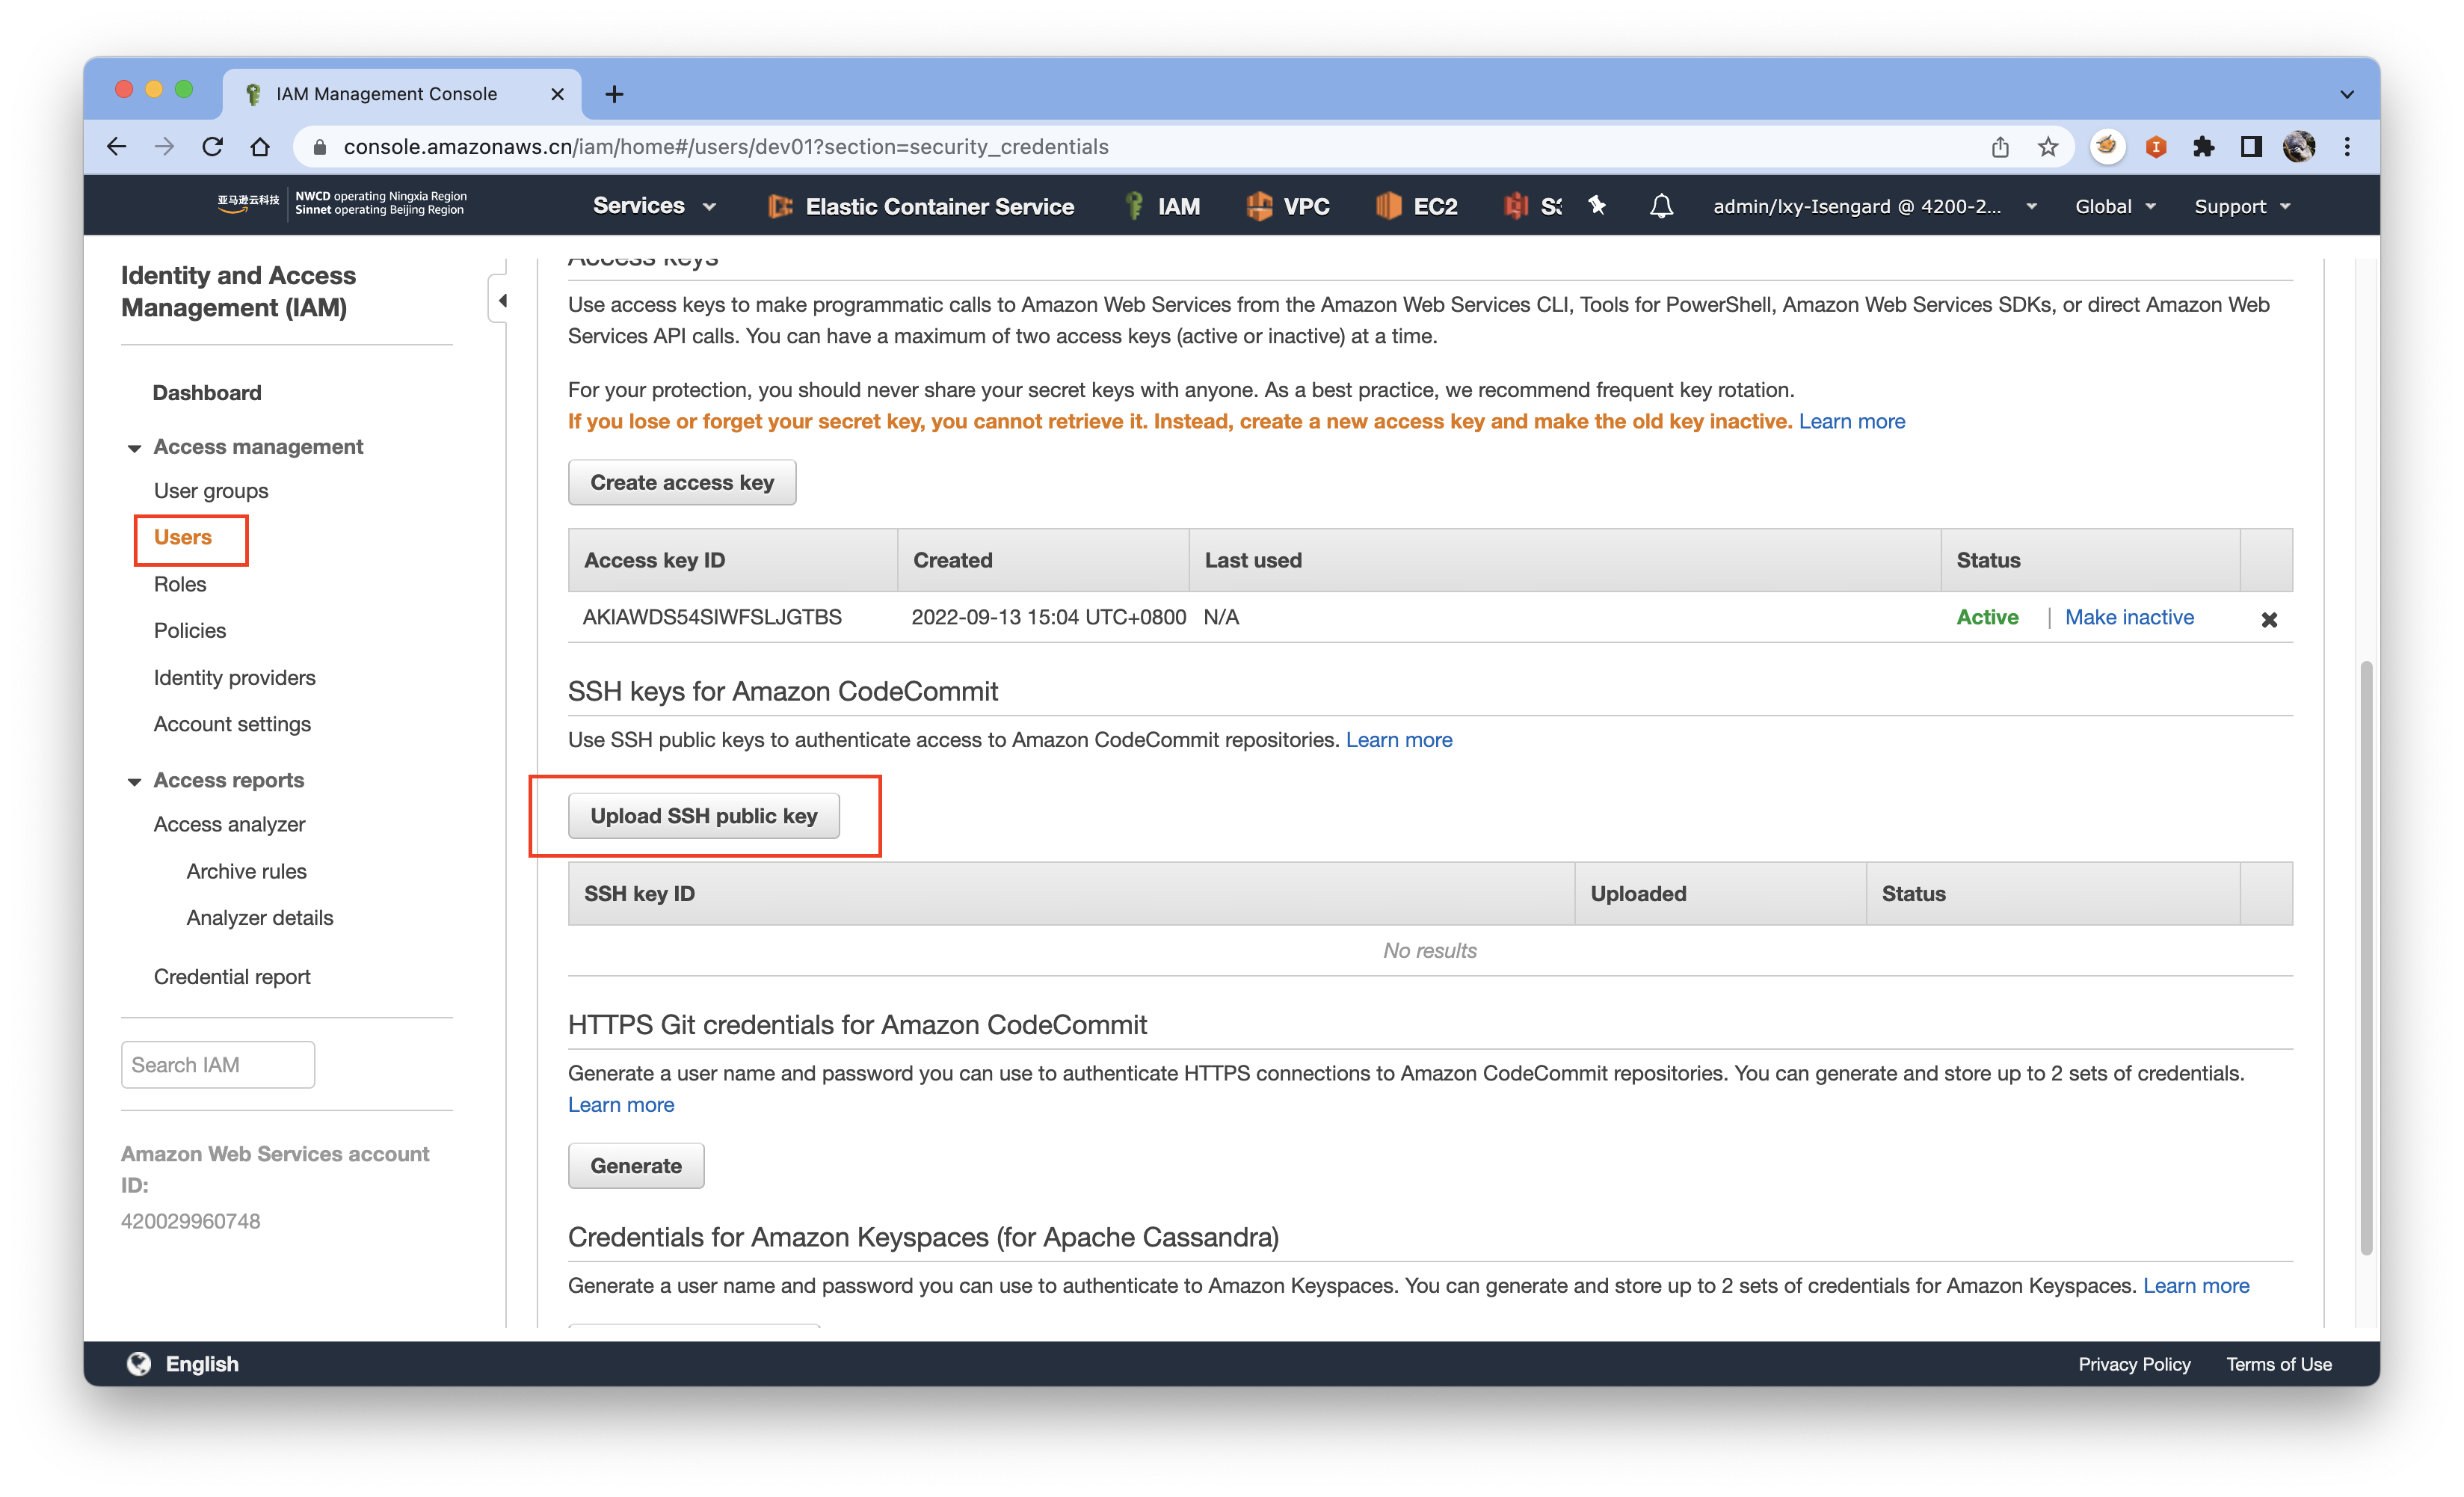Viewport: 2464px width, 1497px height.
Task: Delete access key AKIAWDS54SIWFSLJGTBS with the X icon
Action: click(x=2269, y=619)
